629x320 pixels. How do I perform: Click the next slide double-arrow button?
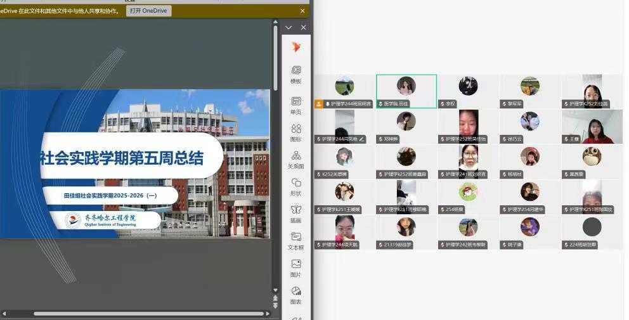(x=275, y=305)
